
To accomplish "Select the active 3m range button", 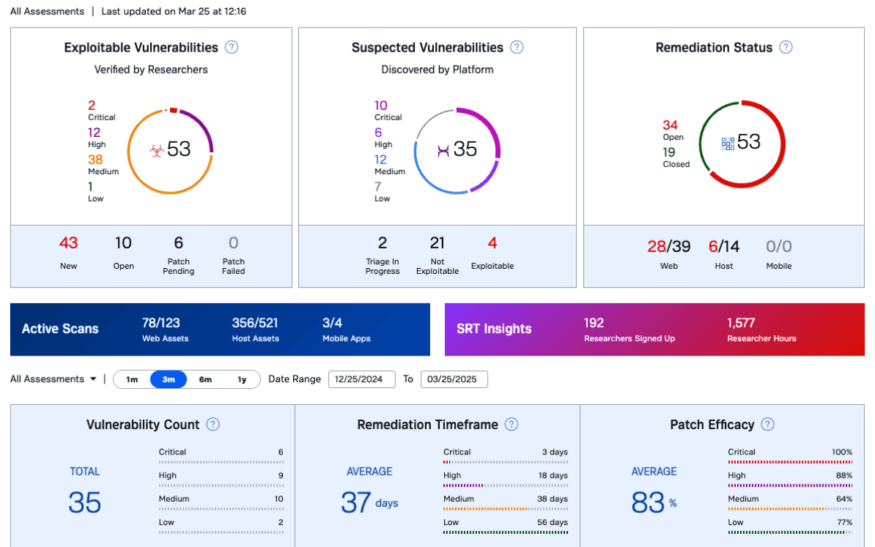I will [168, 379].
